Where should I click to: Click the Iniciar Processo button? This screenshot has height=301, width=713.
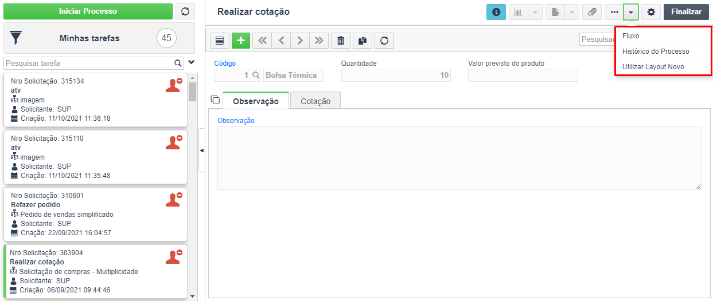tap(88, 11)
